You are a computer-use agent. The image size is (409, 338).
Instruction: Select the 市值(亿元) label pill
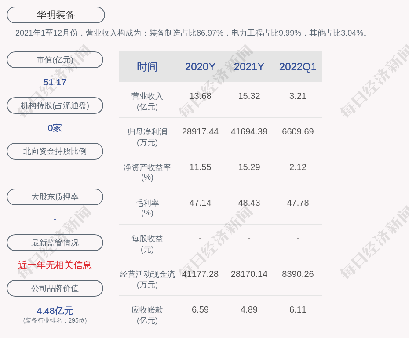pyautogui.click(x=55, y=60)
